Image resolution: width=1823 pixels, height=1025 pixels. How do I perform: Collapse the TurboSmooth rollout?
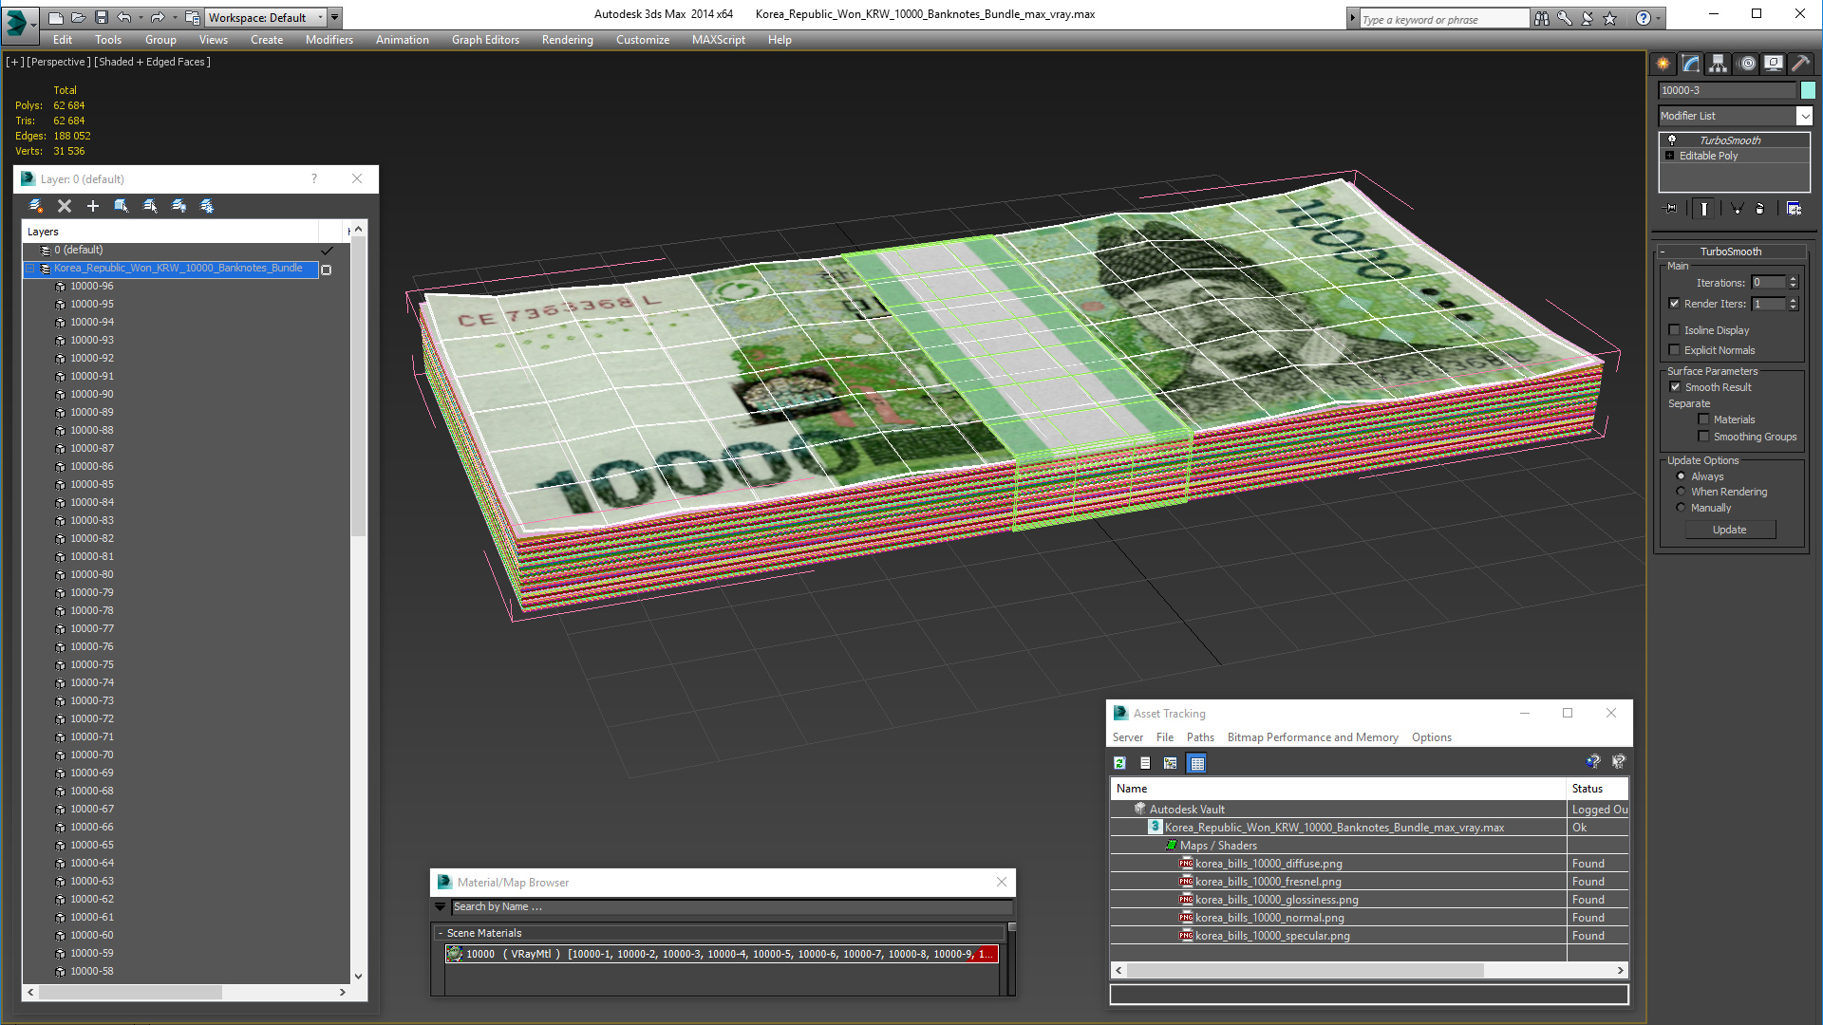(1663, 252)
